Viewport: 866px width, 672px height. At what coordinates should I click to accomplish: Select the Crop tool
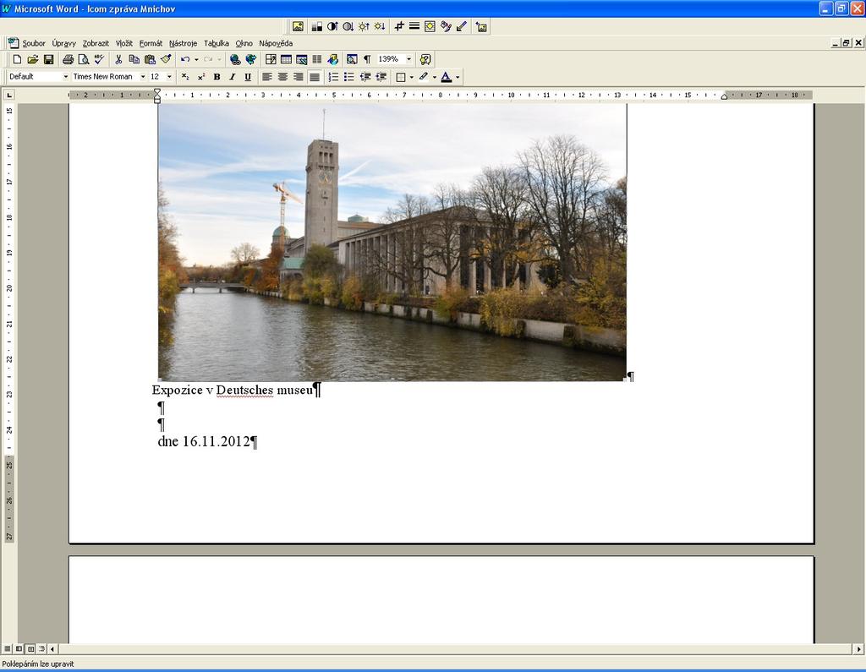point(399,26)
